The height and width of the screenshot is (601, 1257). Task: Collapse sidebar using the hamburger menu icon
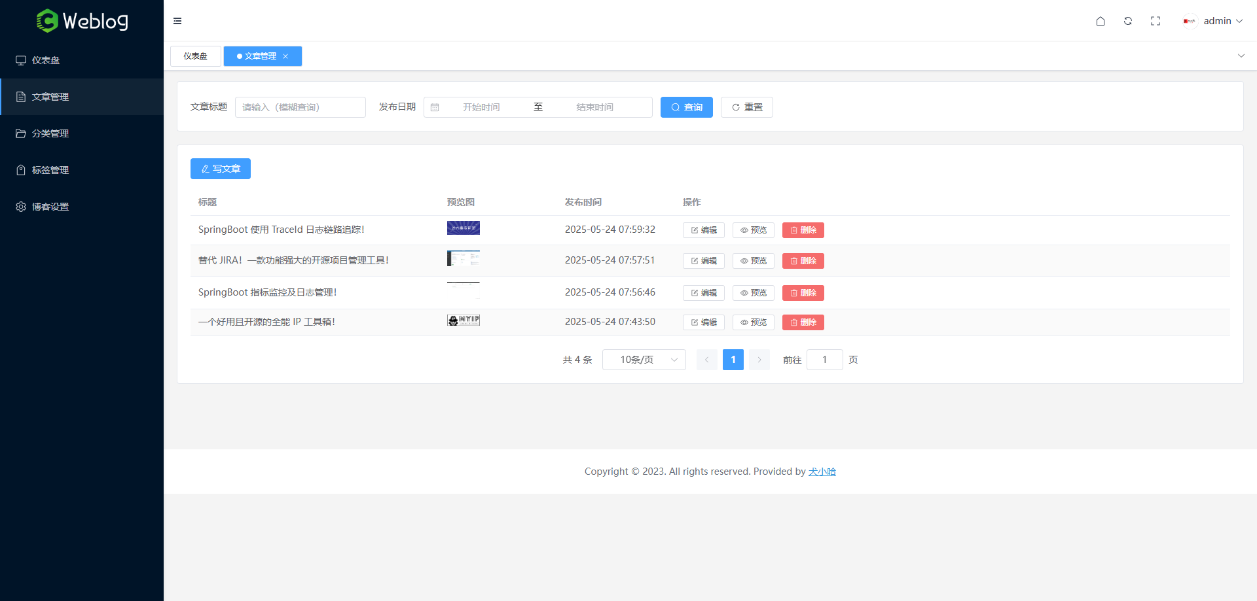(x=177, y=21)
